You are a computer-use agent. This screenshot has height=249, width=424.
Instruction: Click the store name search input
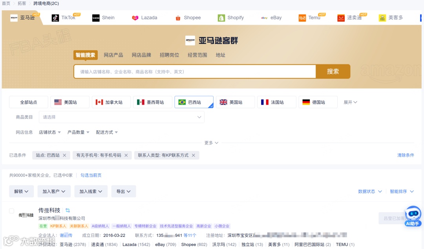(195, 72)
